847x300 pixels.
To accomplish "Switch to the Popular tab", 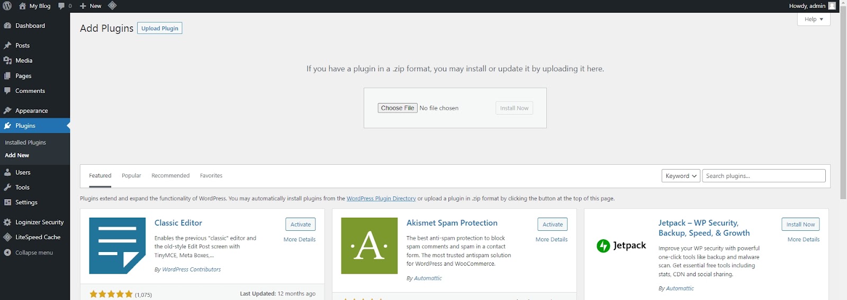I will [131, 176].
